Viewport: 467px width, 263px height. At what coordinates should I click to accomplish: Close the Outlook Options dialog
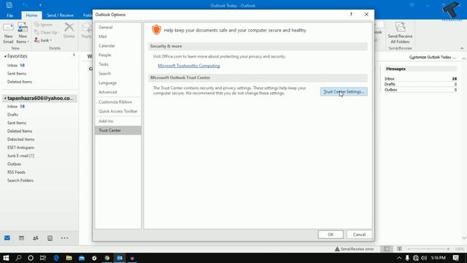pos(366,15)
